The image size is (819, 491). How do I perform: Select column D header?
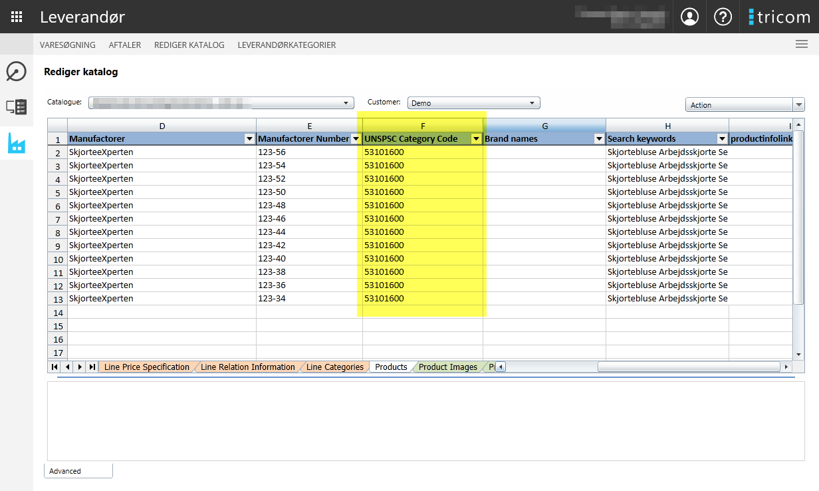point(162,126)
